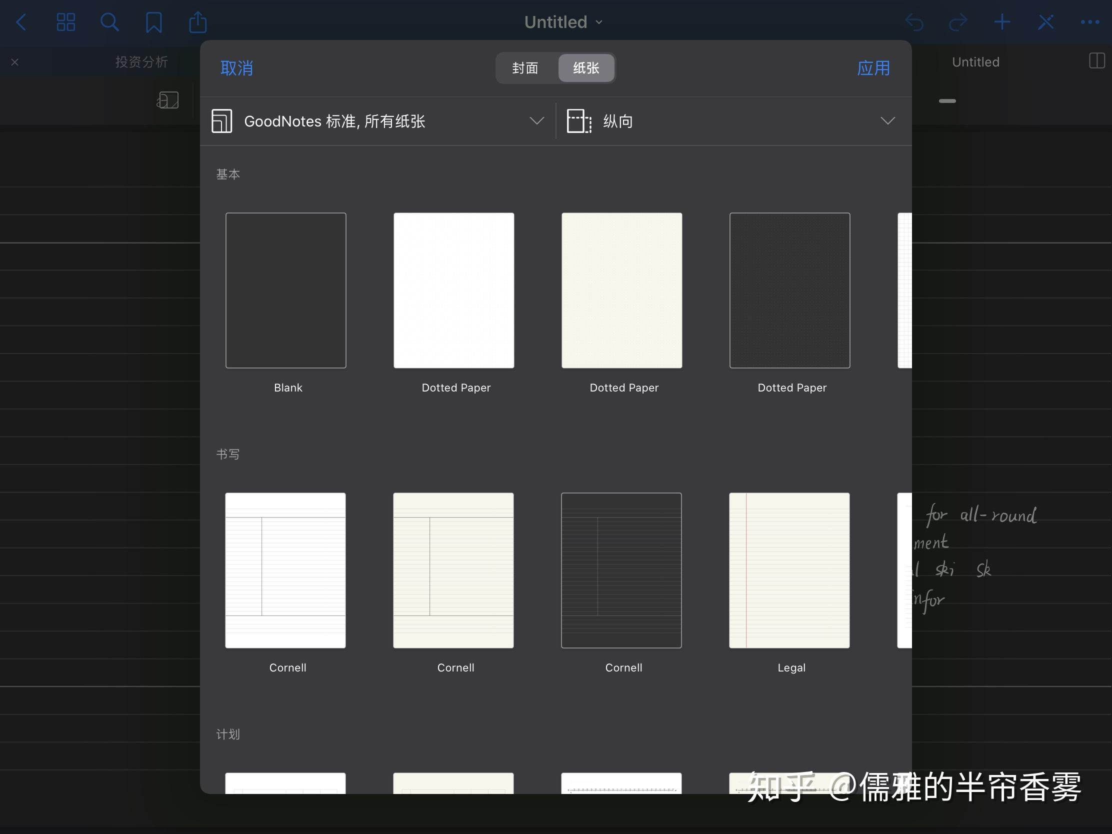The height and width of the screenshot is (834, 1112).
Task: Undo the last action
Action: [915, 22]
